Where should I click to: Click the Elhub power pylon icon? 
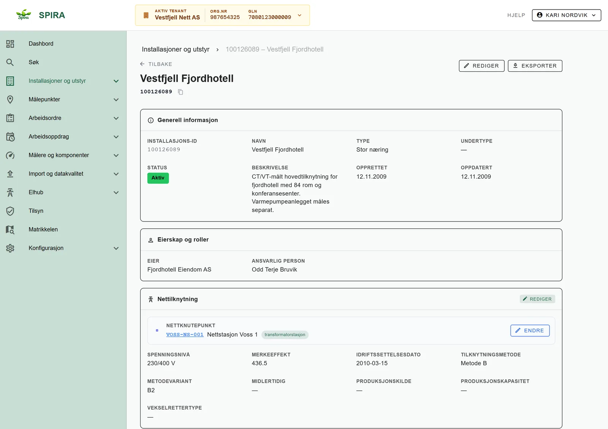(10, 192)
